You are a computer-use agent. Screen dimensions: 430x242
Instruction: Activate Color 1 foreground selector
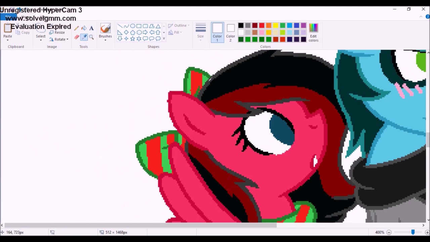217,32
